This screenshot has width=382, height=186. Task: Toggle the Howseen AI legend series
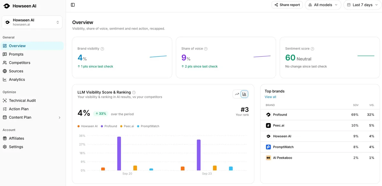(88, 126)
